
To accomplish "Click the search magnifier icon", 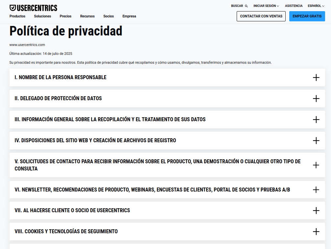I will pyautogui.click(x=246, y=6).
